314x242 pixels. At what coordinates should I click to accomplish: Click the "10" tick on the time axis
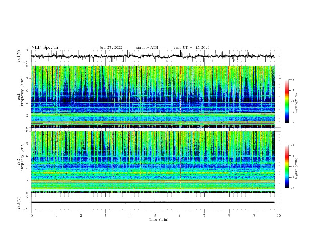[279, 216]
